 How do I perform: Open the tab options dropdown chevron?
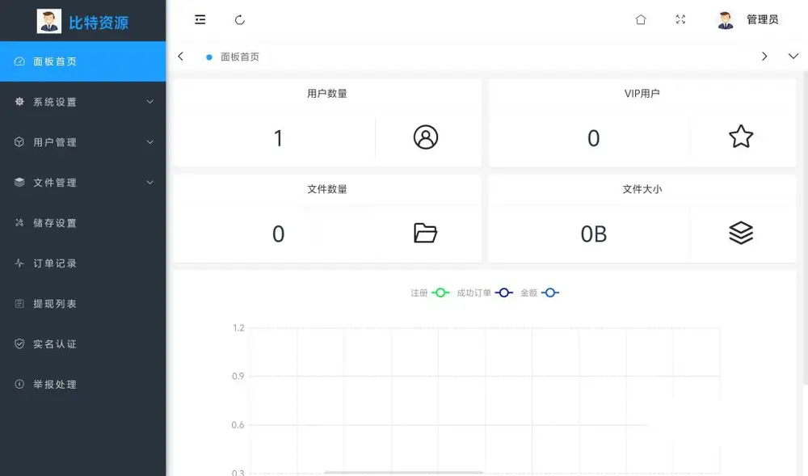(793, 56)
